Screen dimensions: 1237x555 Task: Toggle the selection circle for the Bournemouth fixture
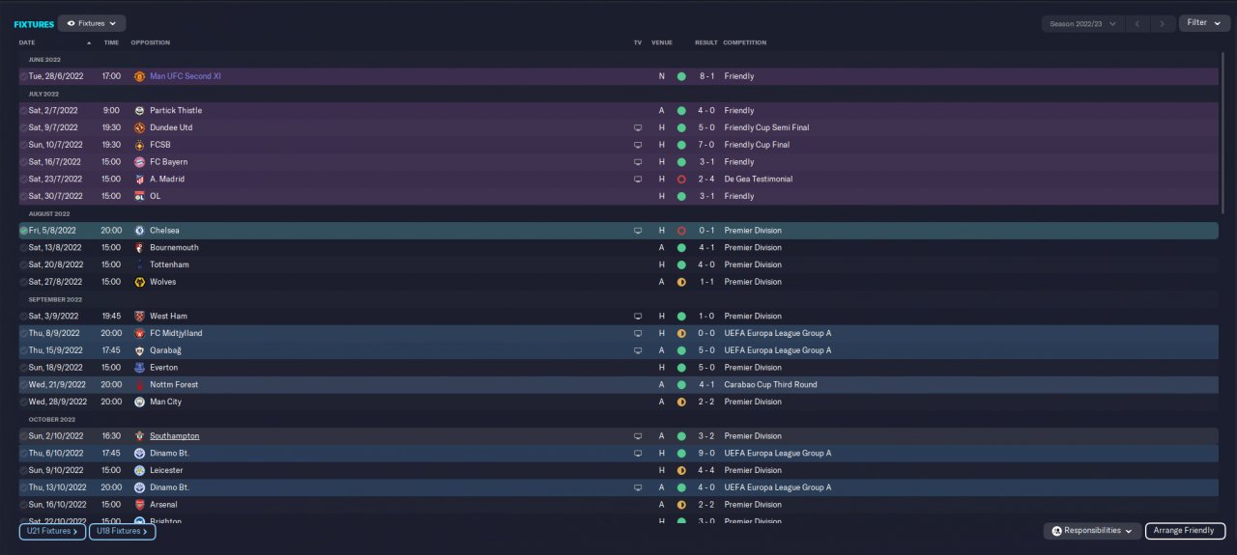tap(24, 248)
